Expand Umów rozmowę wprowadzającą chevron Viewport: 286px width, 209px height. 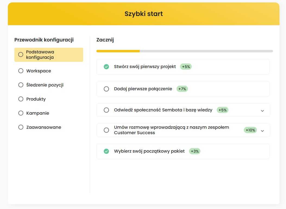point(262,131)
